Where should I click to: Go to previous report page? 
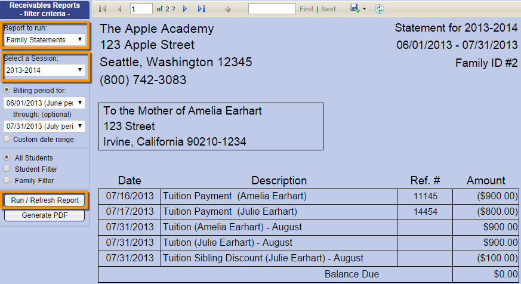pyautogui.click(x=119, y=9)
